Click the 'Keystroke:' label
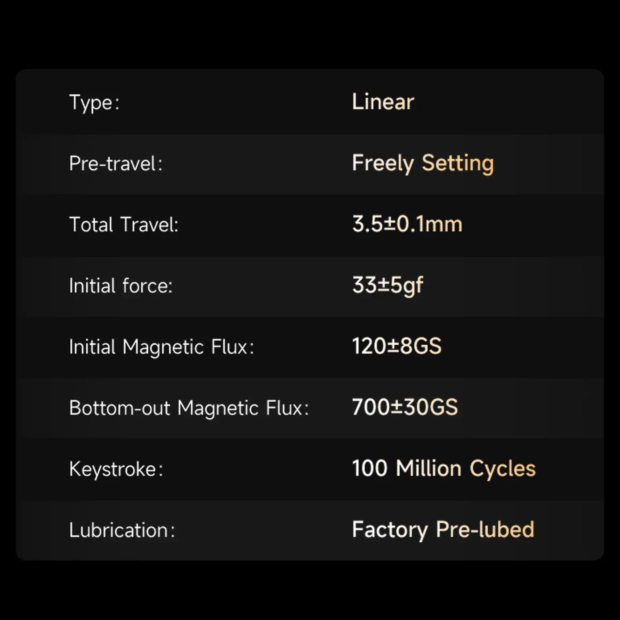The image size is (620, 620). (116, 469)
